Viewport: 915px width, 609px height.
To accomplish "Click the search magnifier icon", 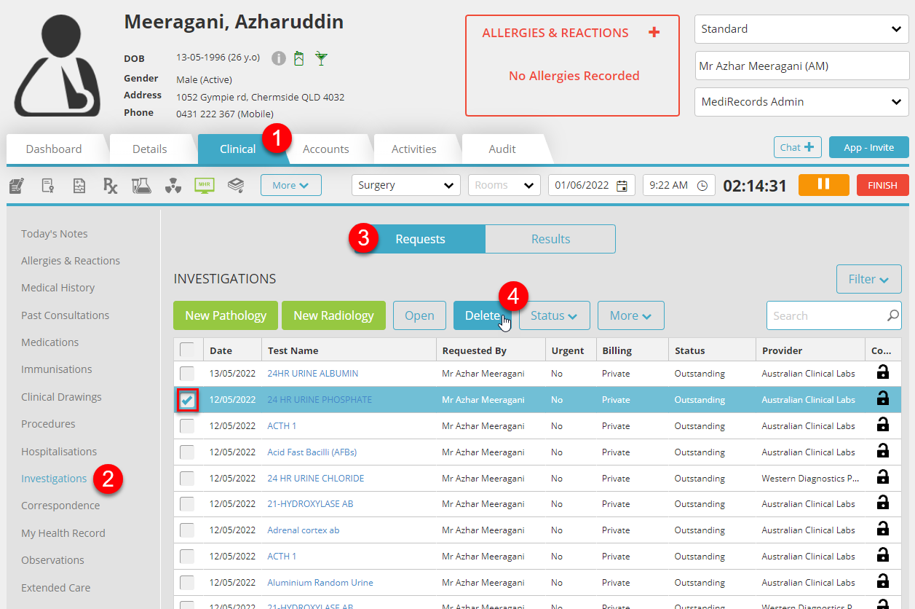I will coord(892,315).
